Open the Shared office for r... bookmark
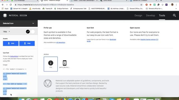 tap(154, 9)
